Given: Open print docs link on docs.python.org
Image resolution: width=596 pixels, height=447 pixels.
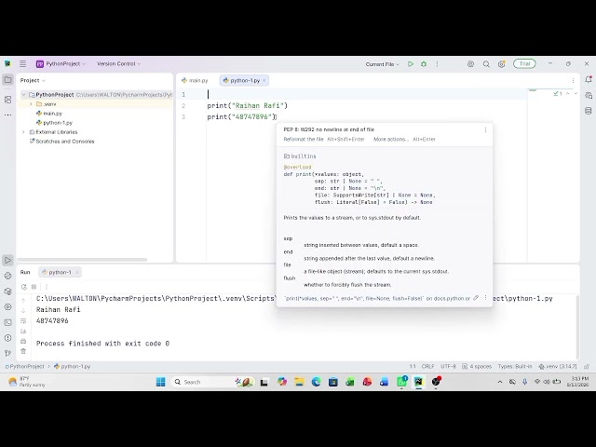Looking at the screenshot, I should pos(377,299).
